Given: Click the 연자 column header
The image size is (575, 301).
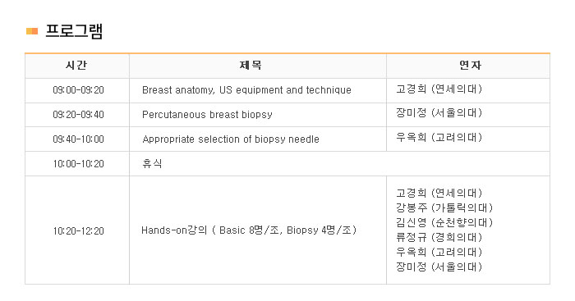Looking at the screenshot, I should (470, 65).
